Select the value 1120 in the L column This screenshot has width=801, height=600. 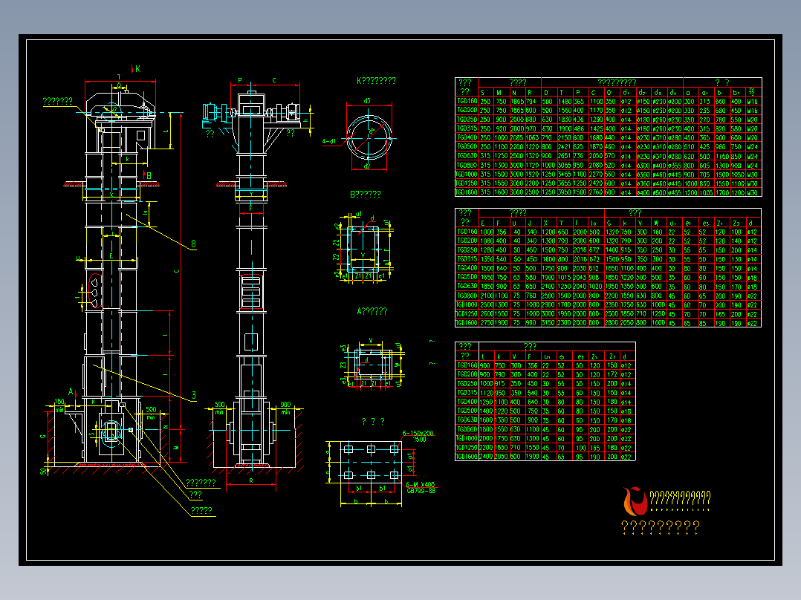click(x=485, y=393)
